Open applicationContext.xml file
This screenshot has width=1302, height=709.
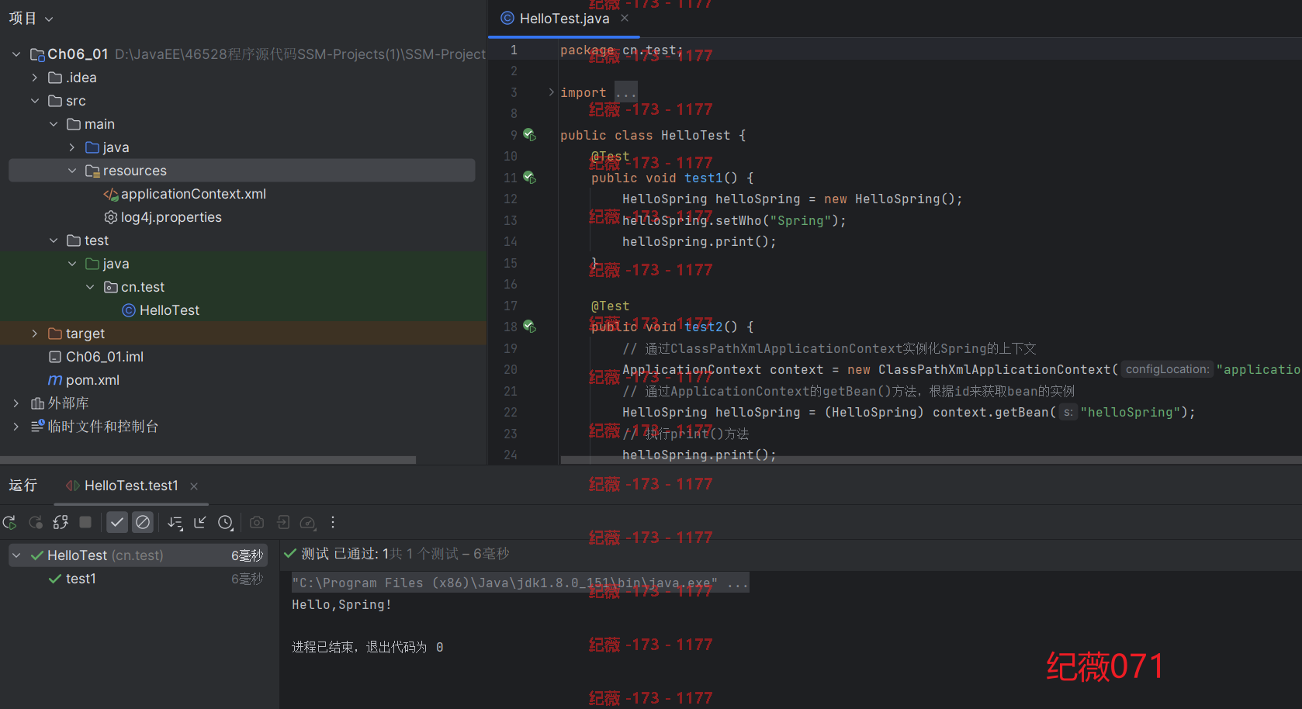[185, 194]
